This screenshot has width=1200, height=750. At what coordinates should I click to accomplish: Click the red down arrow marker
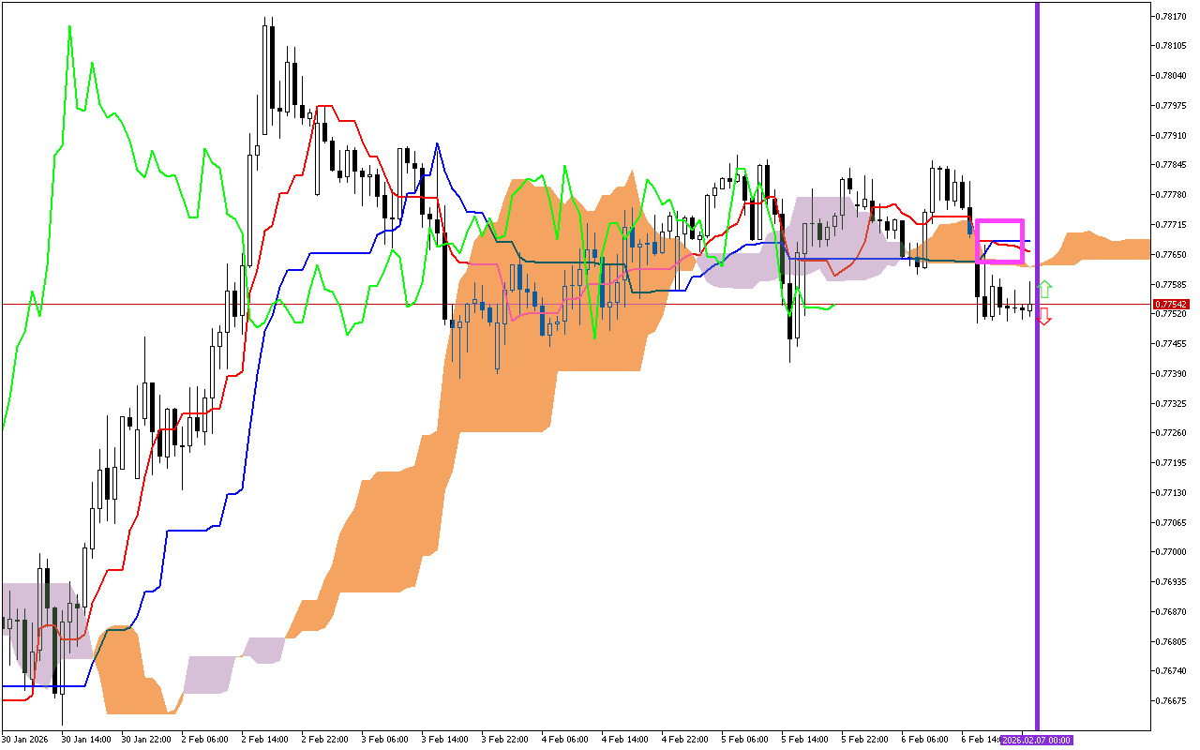tap(1045, 316)
